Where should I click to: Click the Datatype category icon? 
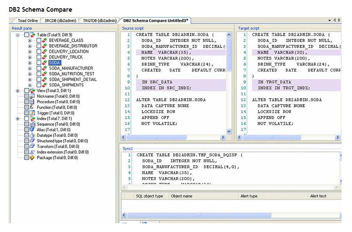[x=32, y=135]
